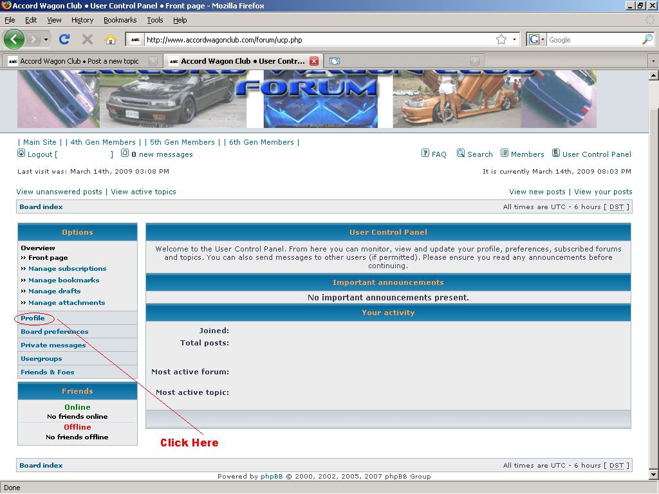Image resolution: width=659 pixels, height=494 pixels.
Task: Open the Help menu
Action: [x=180, y=20]
